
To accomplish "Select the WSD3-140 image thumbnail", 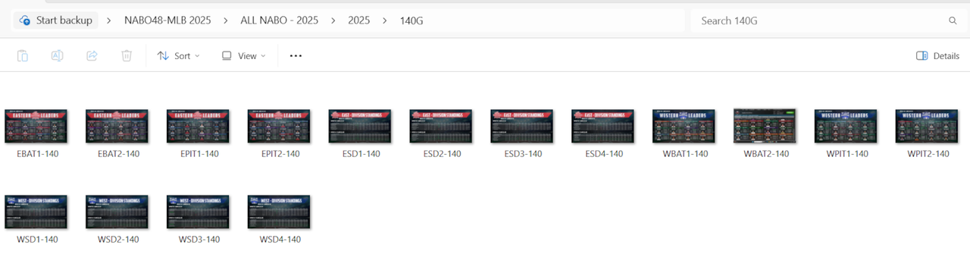I will coord(198,212).
